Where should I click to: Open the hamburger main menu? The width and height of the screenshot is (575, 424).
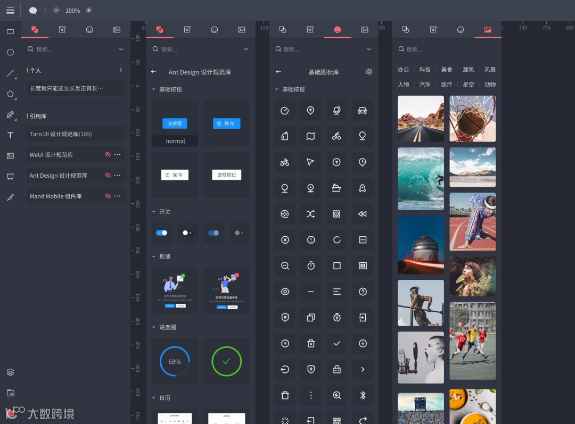click(10, 10)
